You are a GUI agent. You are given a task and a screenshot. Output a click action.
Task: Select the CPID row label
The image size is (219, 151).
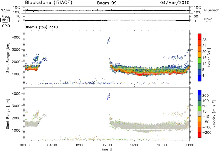6,26
